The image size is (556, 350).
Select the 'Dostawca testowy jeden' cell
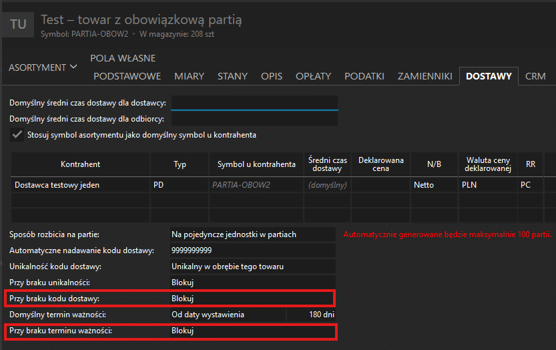click(x=80, y=185)
